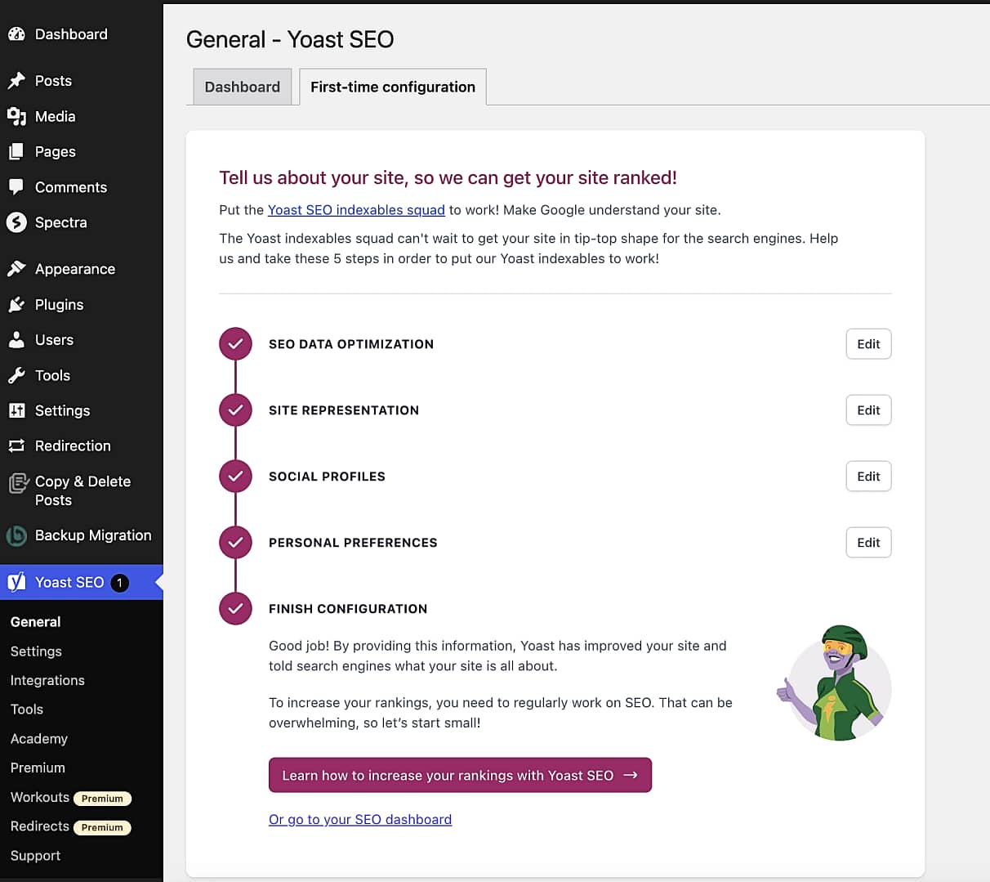Viewport: 990px width, 882px height.
Task: Click the Backup Migration logo icon
Action: coord(16,535)
